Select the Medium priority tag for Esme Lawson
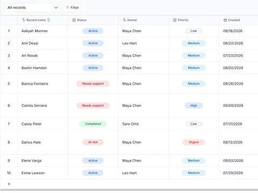Viewport: 258px width, 193px height. point(193,173)
